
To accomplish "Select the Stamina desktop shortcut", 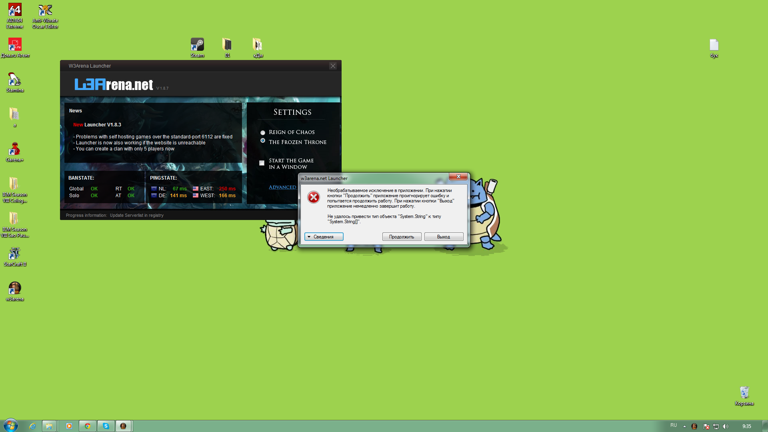I will pos(15,82).
